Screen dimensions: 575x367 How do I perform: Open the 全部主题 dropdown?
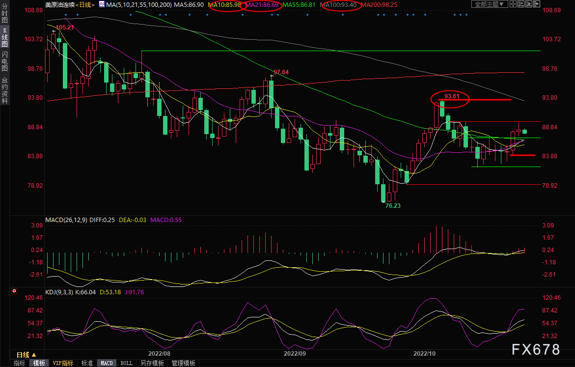pos(490,4)
